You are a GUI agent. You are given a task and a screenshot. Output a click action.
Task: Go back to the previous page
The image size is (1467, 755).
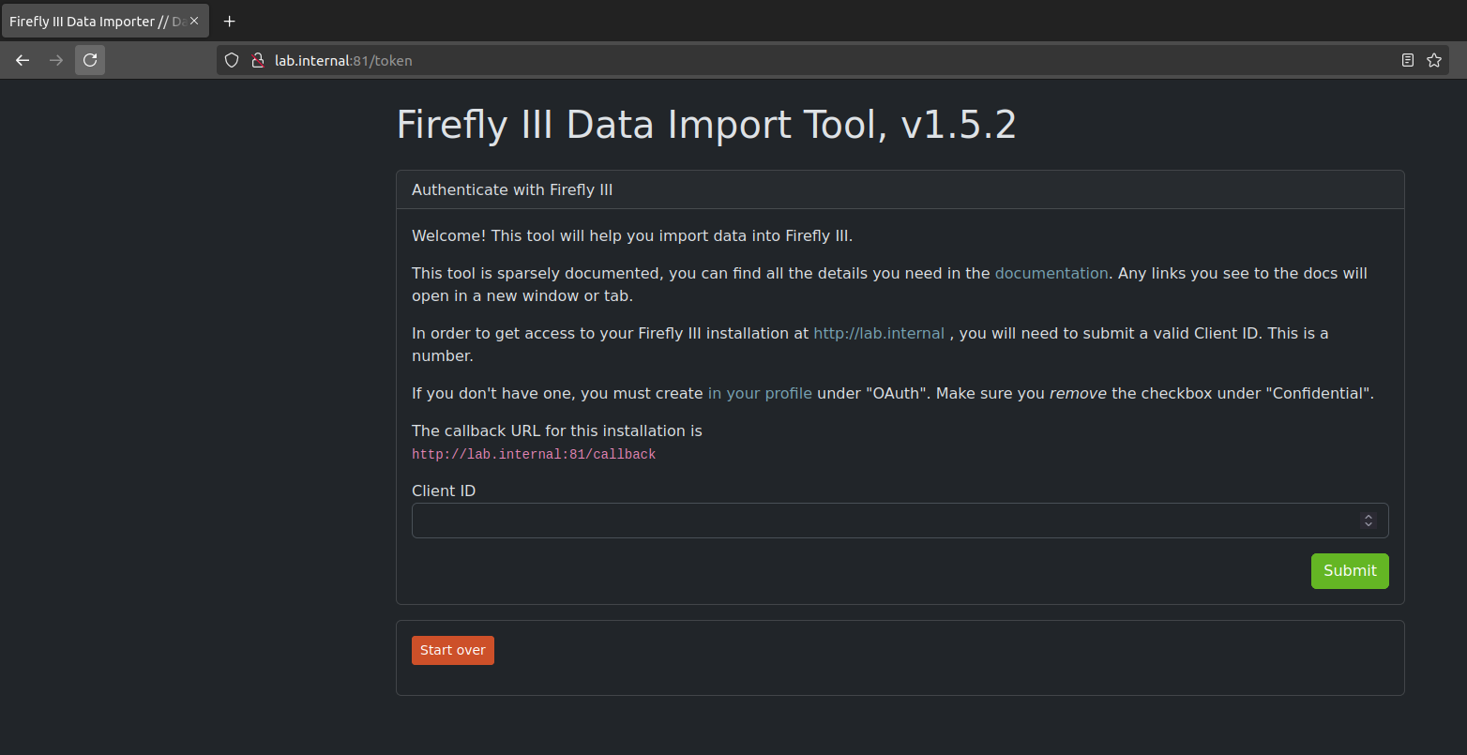click(23, 61)
